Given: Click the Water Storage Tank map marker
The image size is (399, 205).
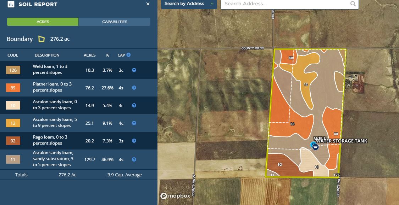Looking at the screenshot, I should [x=315, y=147].
